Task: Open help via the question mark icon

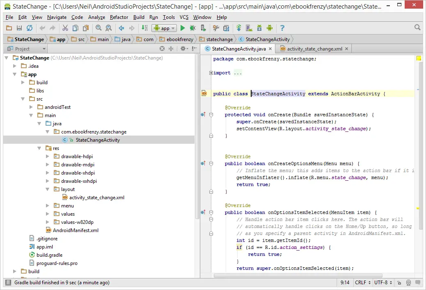Action: 282,28
